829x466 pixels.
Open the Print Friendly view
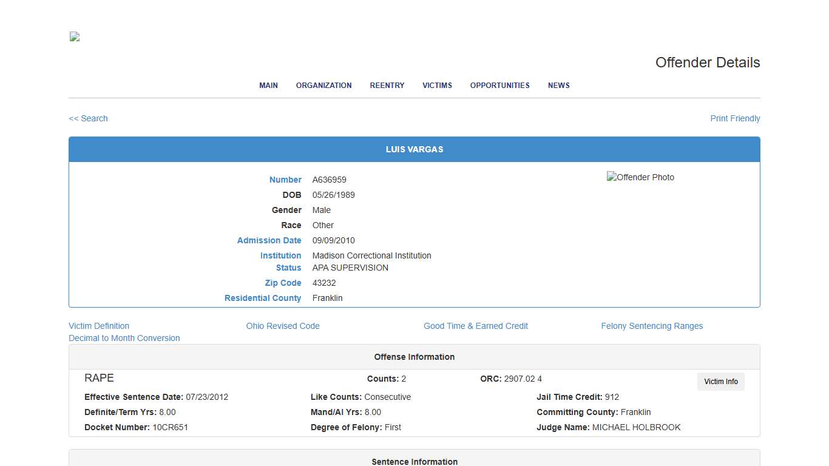click(x=735, y=118)
